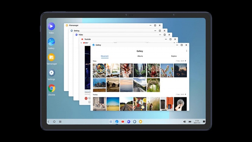Click the YouTube icon in the taskbar
The height and width of the screenshot is (142, 252).
pos(122,122)
